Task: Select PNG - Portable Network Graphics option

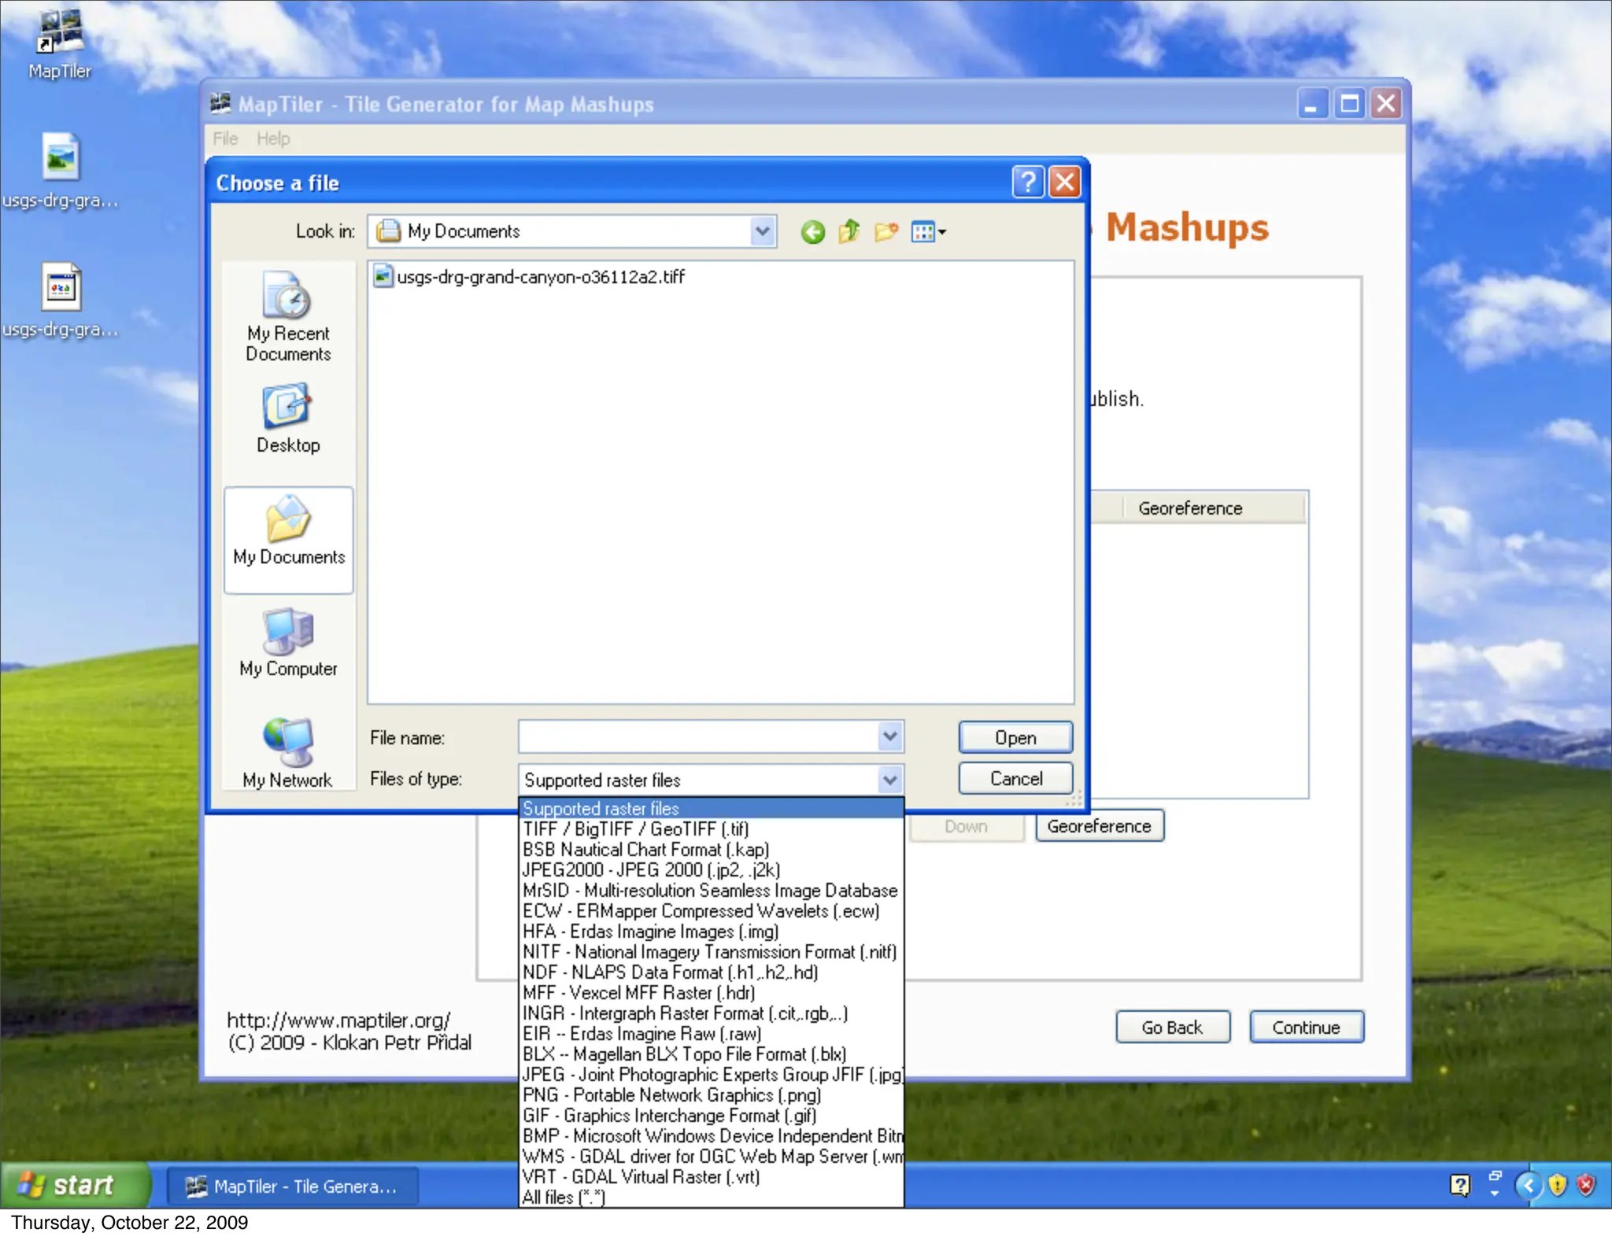Action: pos(671,1095)
